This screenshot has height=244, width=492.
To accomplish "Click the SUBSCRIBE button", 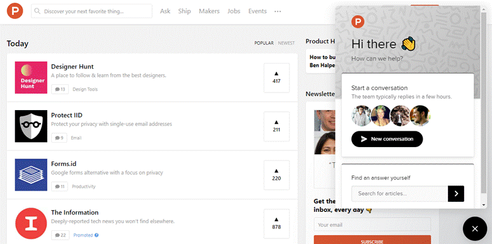I will coord(372,240).
